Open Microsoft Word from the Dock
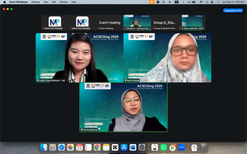This screenshot has width=247, height=154. click(133, 147)
